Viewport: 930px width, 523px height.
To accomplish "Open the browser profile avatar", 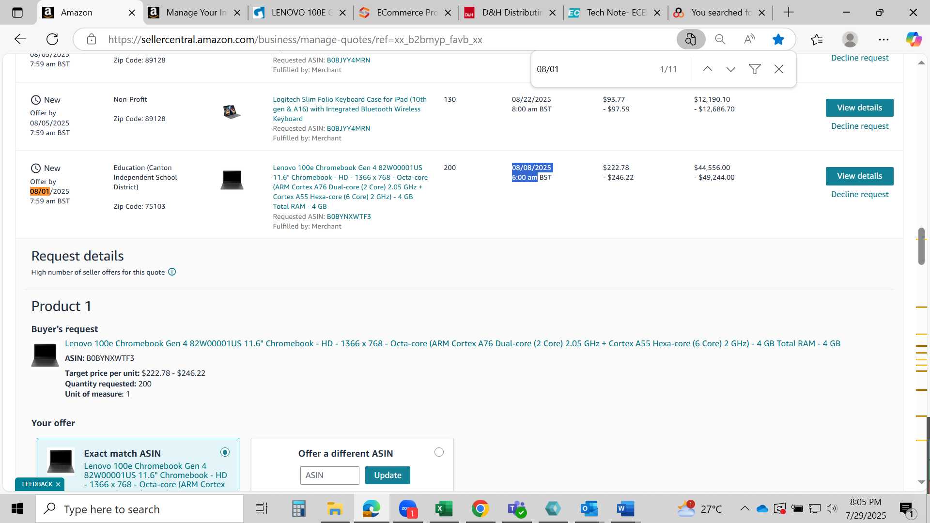I will point(850,39).
